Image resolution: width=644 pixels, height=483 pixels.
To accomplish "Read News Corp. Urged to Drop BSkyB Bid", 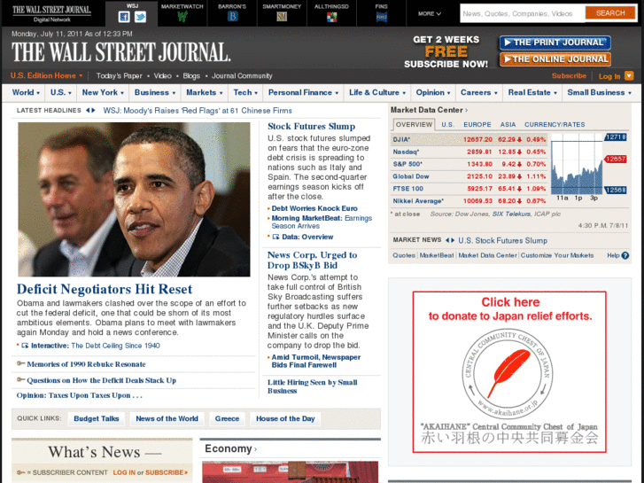I will point(312,260).
